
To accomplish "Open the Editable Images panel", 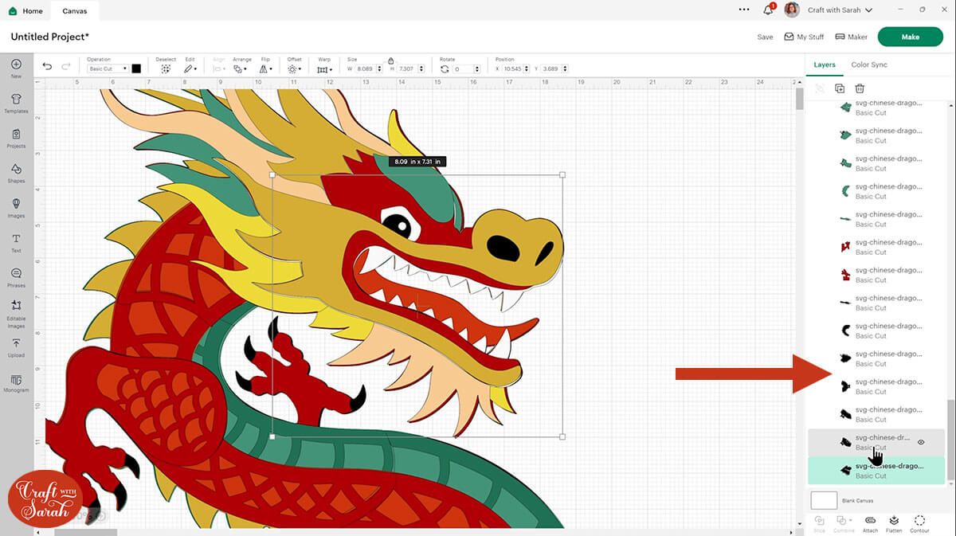I will [x=16, y=314].
